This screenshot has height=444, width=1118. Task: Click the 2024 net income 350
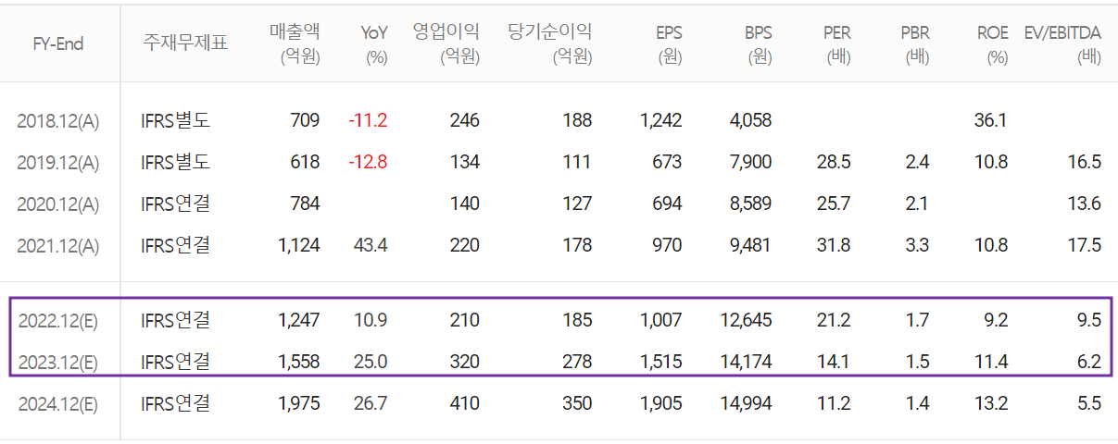576,403
